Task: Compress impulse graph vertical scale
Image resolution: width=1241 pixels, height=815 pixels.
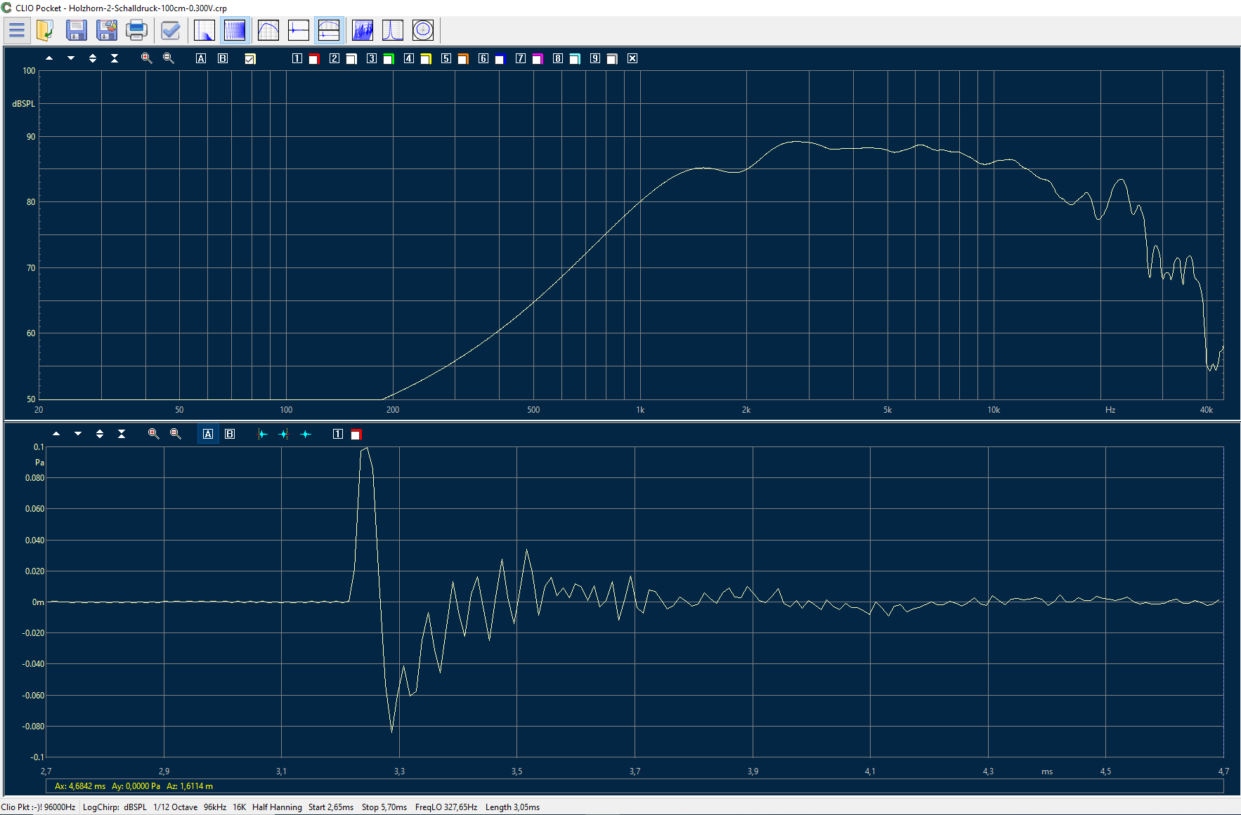Action: (122, 434)
